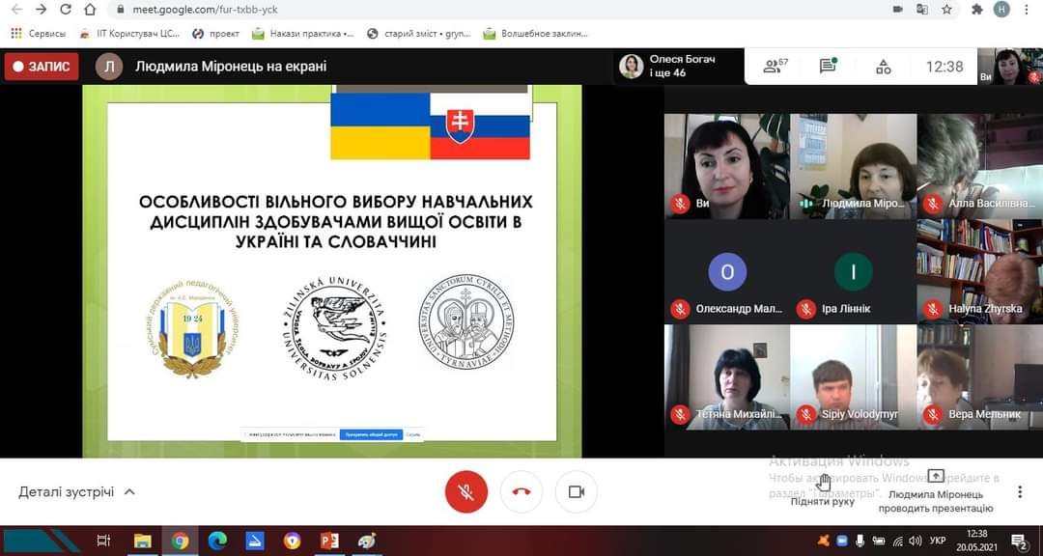1043x556 pixels.
Task: Expand Деталі зустрічі meeting details
Action: (76, 492)
